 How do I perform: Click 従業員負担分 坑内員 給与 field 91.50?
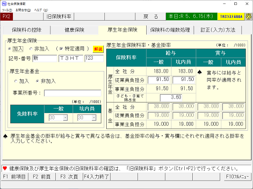pos(183,80)
